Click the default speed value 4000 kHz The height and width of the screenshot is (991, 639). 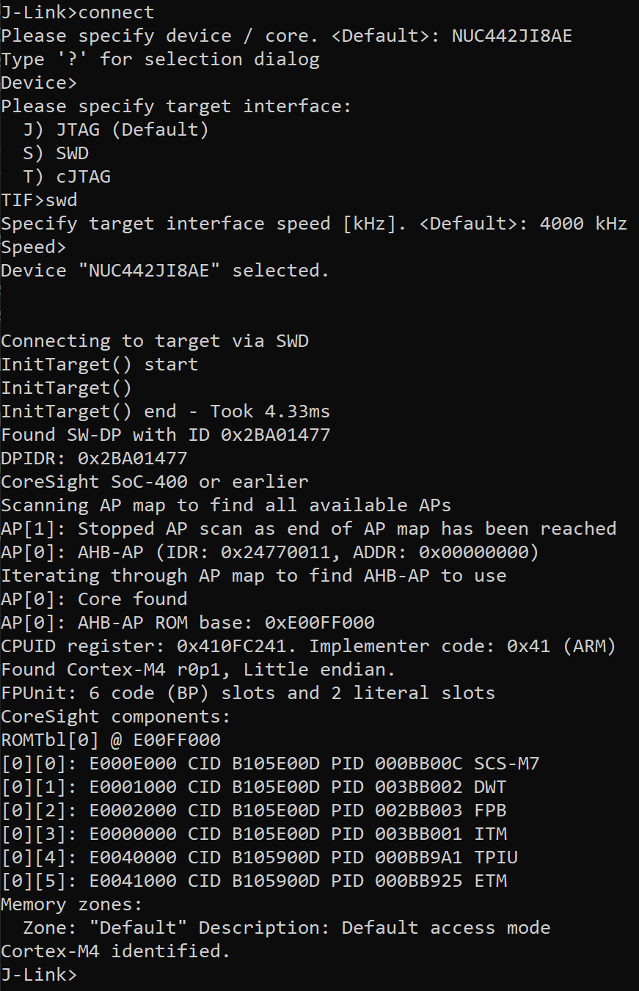(x=583, y=224)
